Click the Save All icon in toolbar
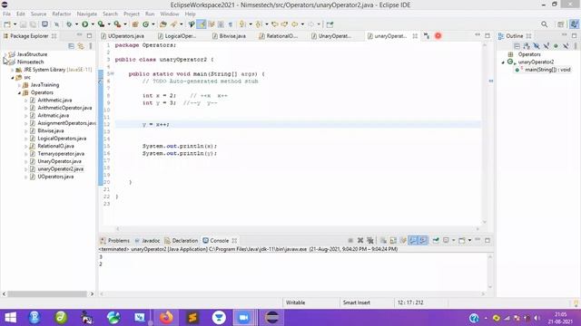Viewport: 581px width, 326px height. 33,24
